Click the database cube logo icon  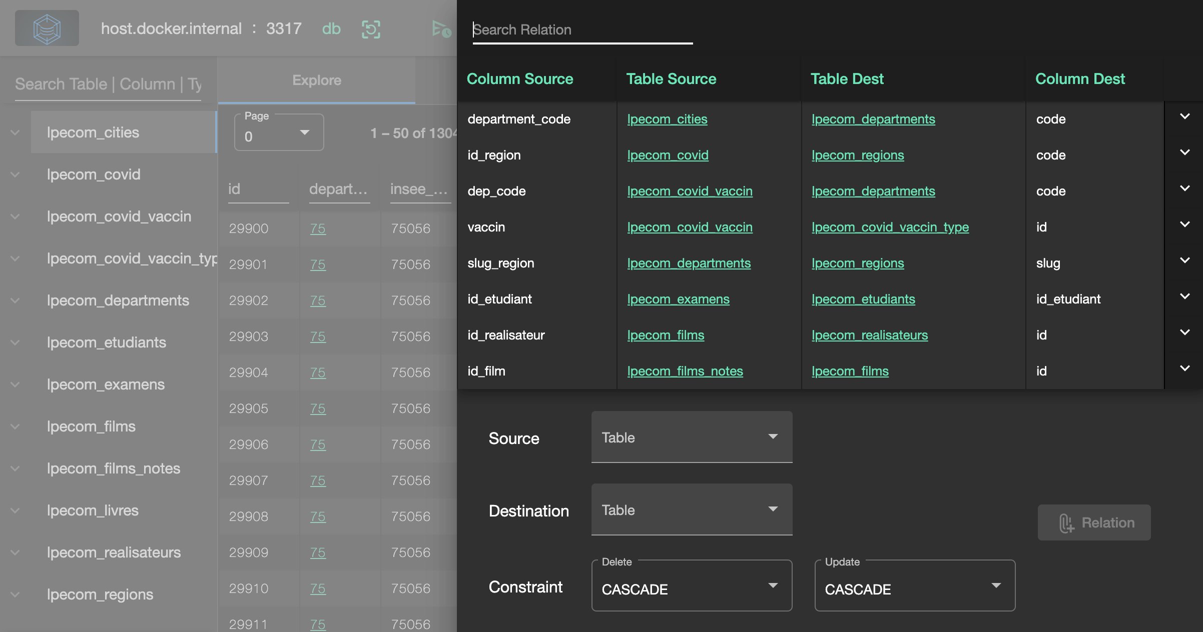[x=47, y=28]
